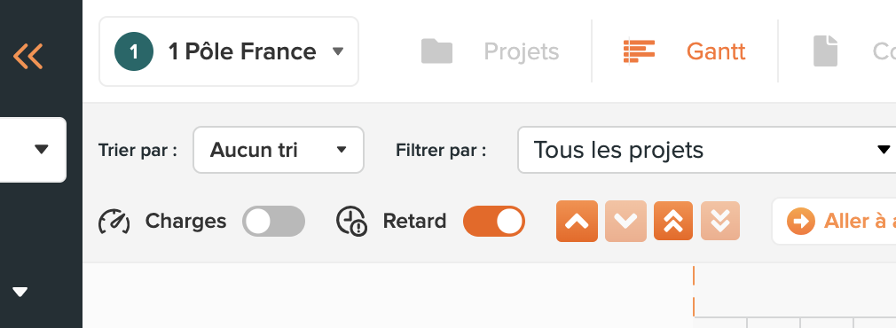Image resolution: width=896 pixels, height=328 pixels.
Task: Click the green number 1 badge
Action: coord(134,51)
